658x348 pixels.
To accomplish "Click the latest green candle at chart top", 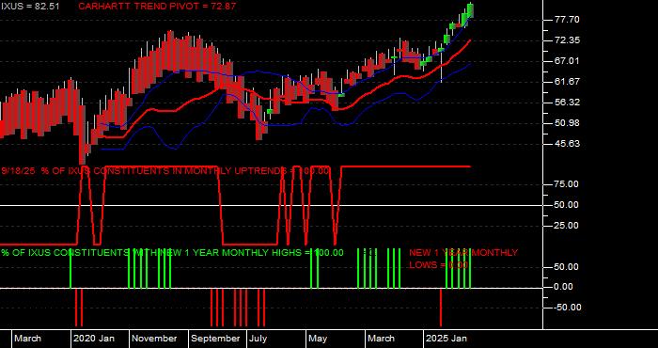I will [x=470, y=10].
